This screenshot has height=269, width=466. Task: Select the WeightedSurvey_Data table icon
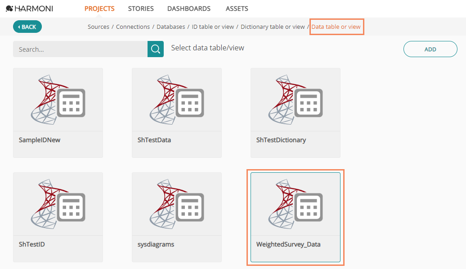click(296, 204)
